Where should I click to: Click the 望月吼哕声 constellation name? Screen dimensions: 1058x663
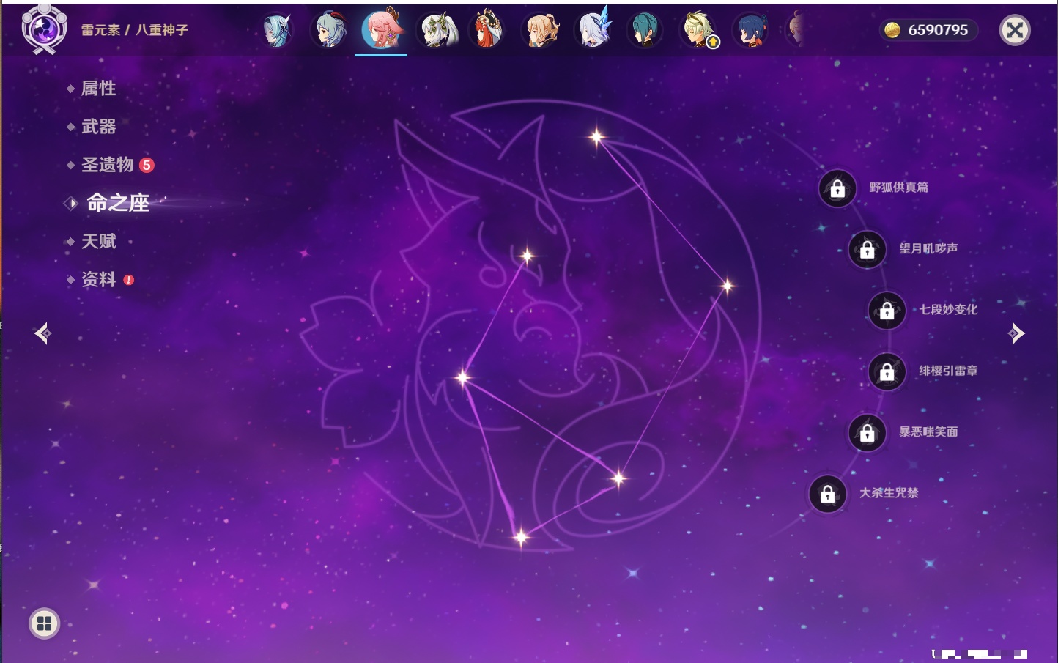coord(928,248)
